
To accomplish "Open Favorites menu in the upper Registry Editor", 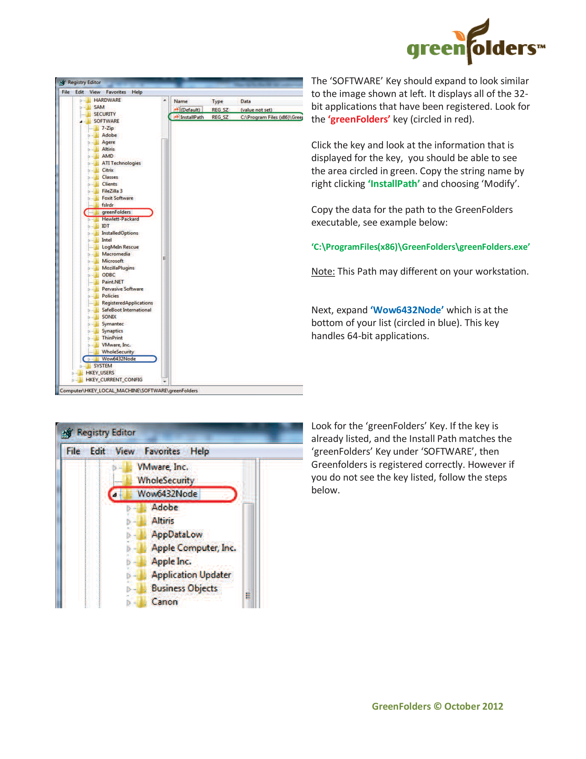I will point(116,92).
